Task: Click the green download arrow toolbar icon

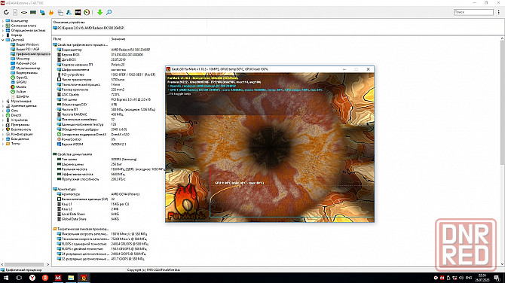Action: (99, 12)
